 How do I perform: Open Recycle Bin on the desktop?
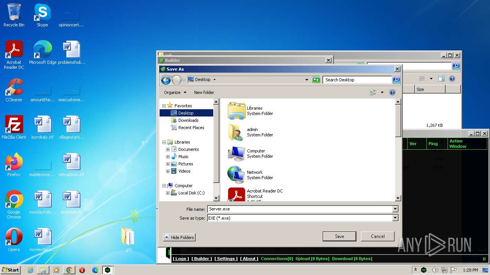click(14, 15)
